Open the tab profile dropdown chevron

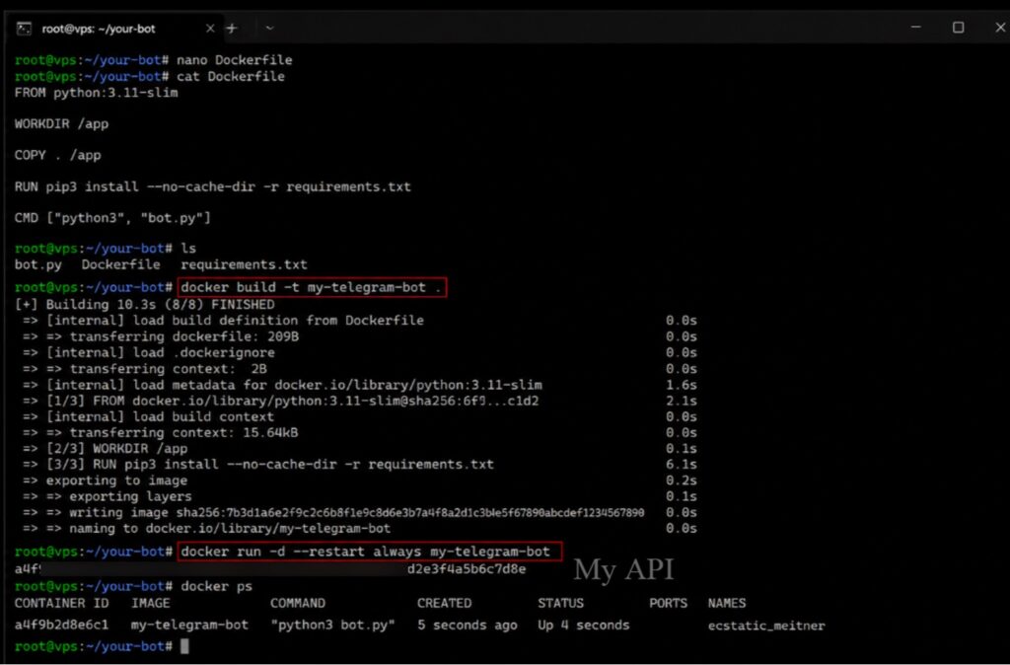pyautogui.click(x=269, y=29)
